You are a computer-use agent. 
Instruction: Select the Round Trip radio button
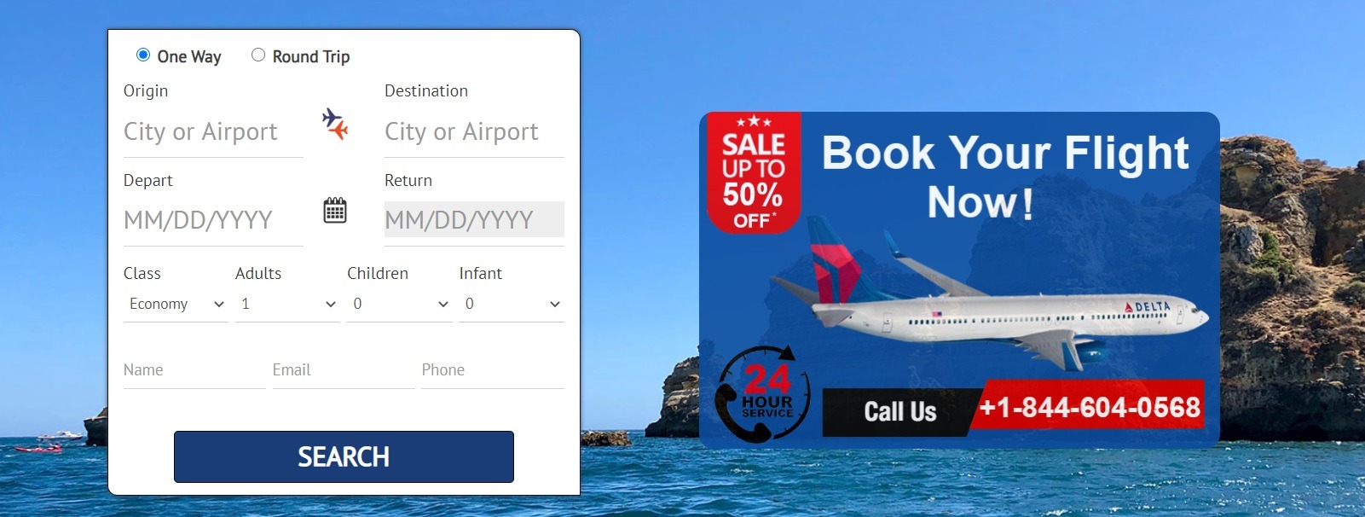click(258, 55)
